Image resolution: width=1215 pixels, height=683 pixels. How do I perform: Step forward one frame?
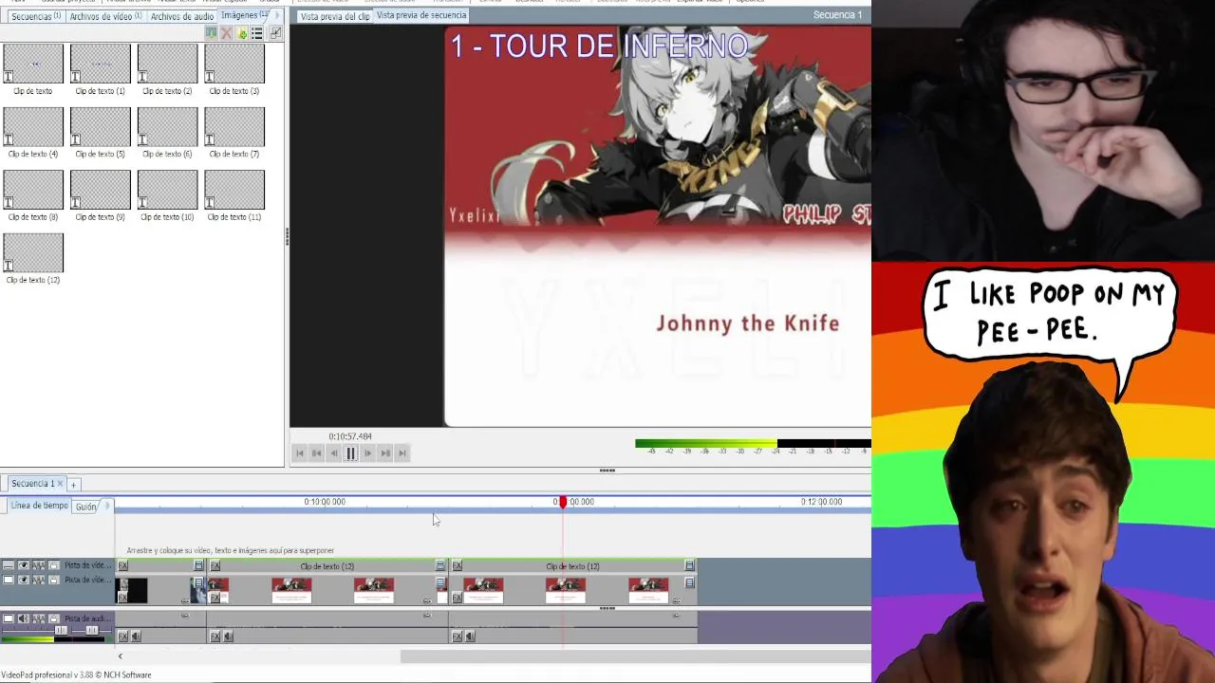click(368, 453)
